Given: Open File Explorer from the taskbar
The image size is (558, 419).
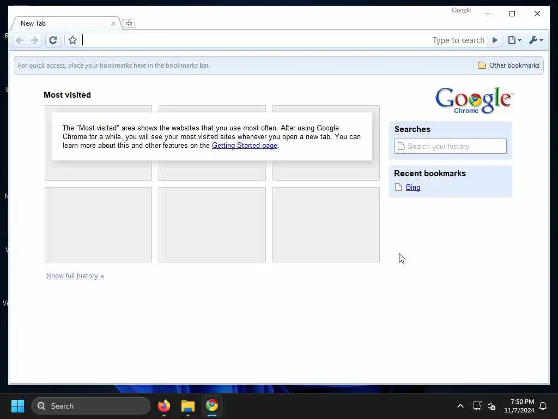Looking at the screenshot, I should (x=188, y=406).
